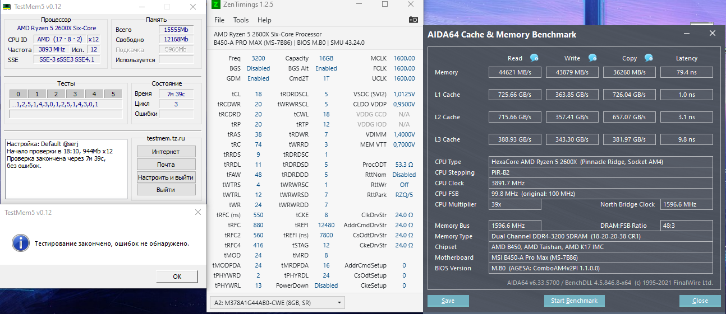
Task: Select test box 3 in Тесты
Action: pos(75,94)
